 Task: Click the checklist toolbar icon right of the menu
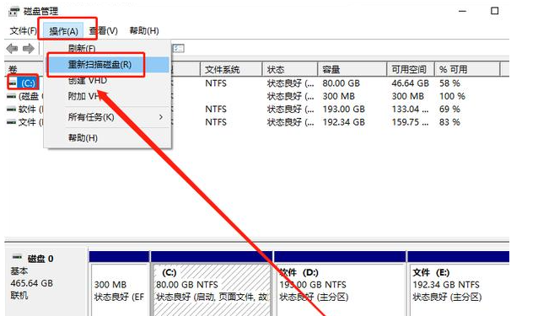coord(179,48)
